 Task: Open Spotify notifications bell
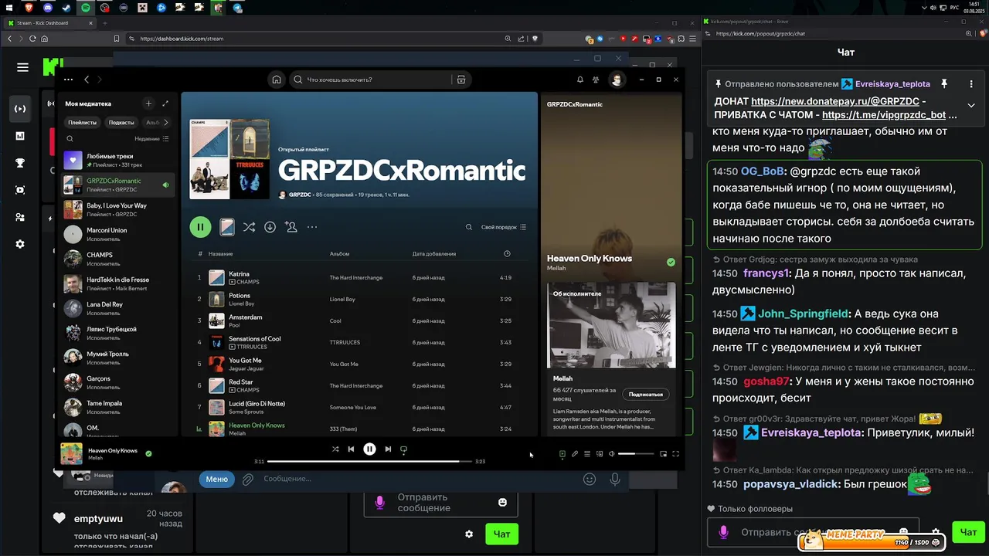(580, 80)
